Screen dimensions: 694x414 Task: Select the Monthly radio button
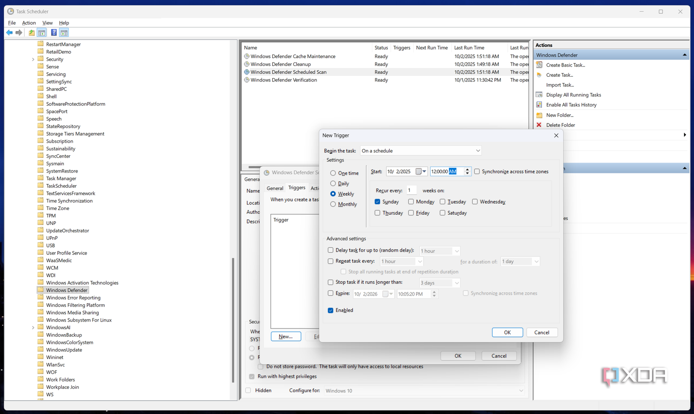(334, 204)
